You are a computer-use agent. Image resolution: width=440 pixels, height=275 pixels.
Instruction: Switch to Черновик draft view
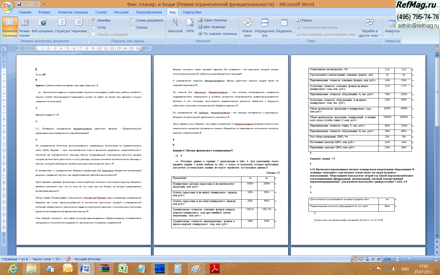pos(79,26)
